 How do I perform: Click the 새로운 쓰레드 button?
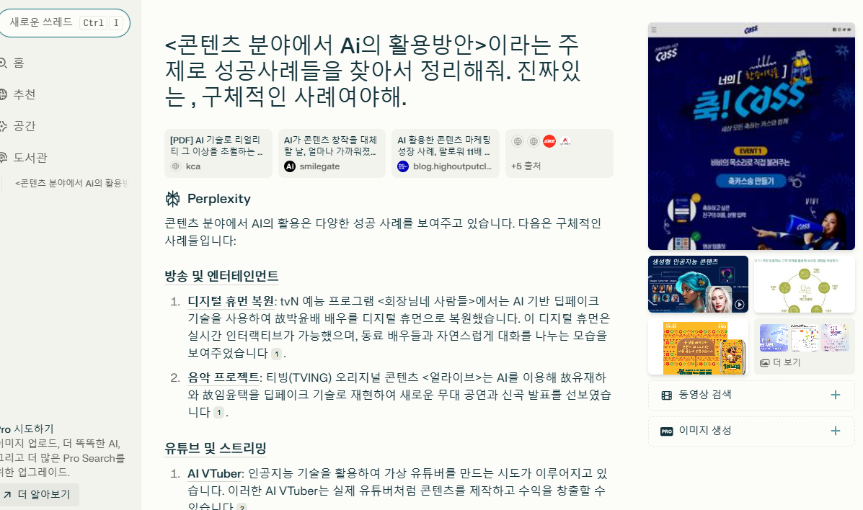[63, 23]
